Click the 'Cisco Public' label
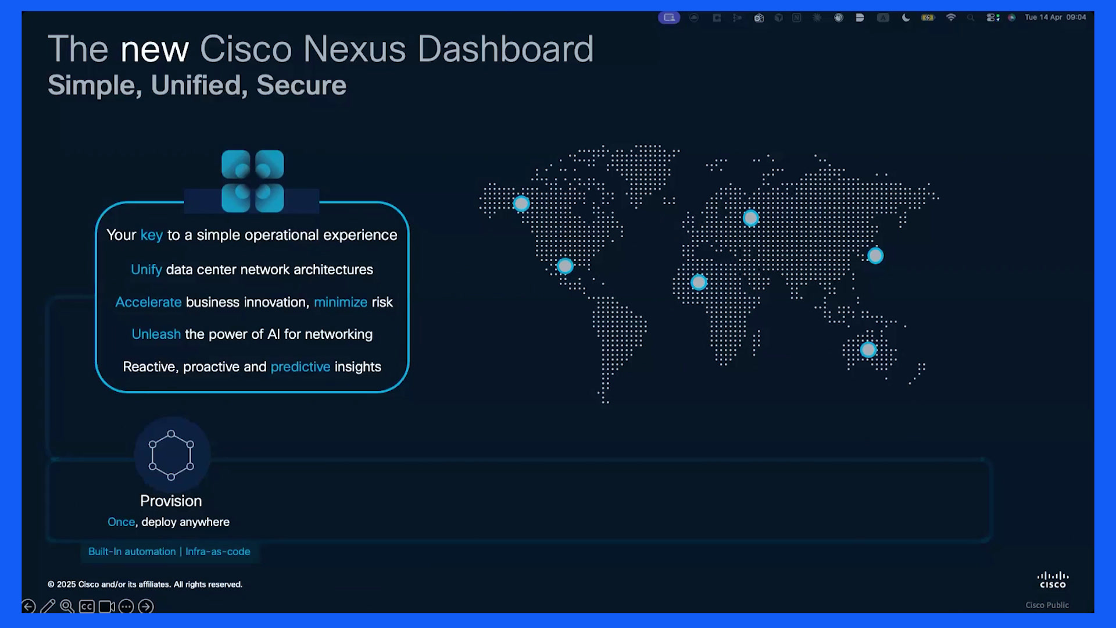The height and width of the screenshot is (628, 1116). [x=1047, y=605]
